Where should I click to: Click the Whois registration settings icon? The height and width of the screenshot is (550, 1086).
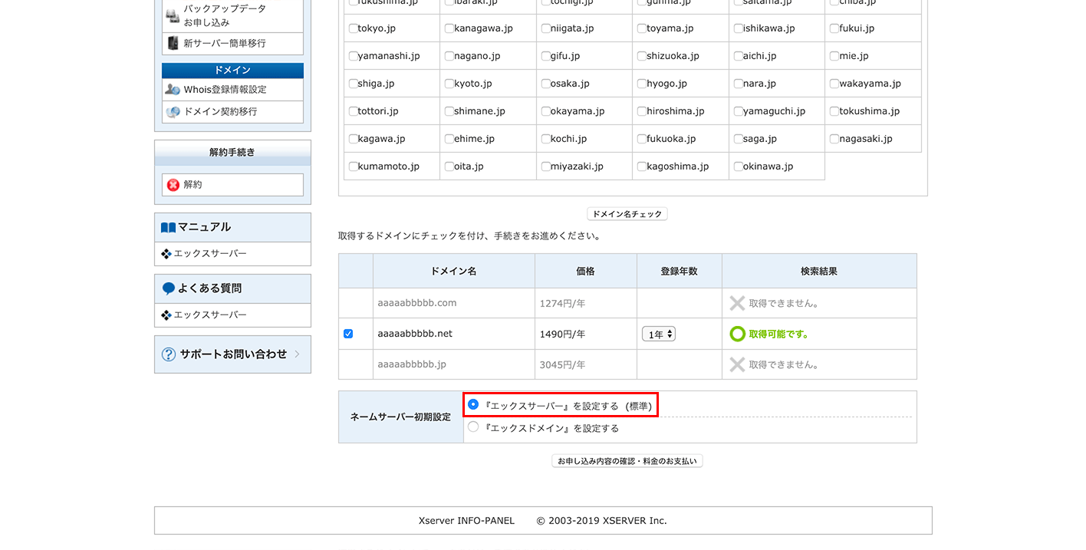click(x=173, y=90)
